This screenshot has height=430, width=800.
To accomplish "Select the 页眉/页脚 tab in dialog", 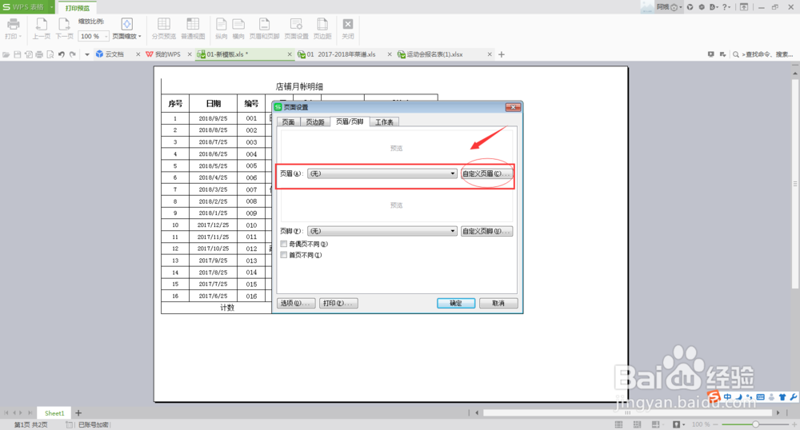I will pos(350,121).
